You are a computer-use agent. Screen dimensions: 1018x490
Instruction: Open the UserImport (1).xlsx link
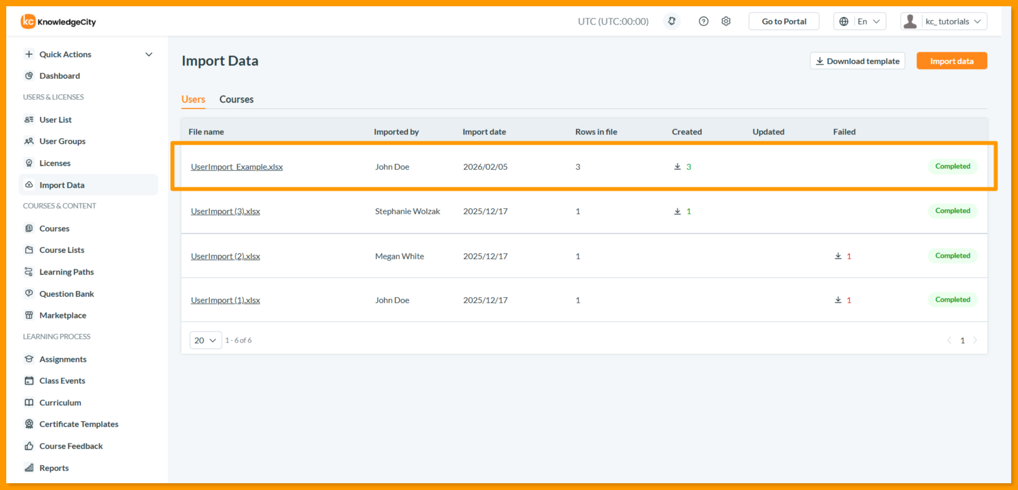coord(225,300)
